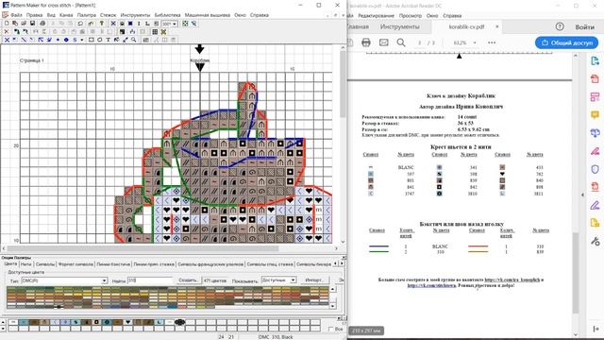Select the backstitch line tool

click(24, 40)
